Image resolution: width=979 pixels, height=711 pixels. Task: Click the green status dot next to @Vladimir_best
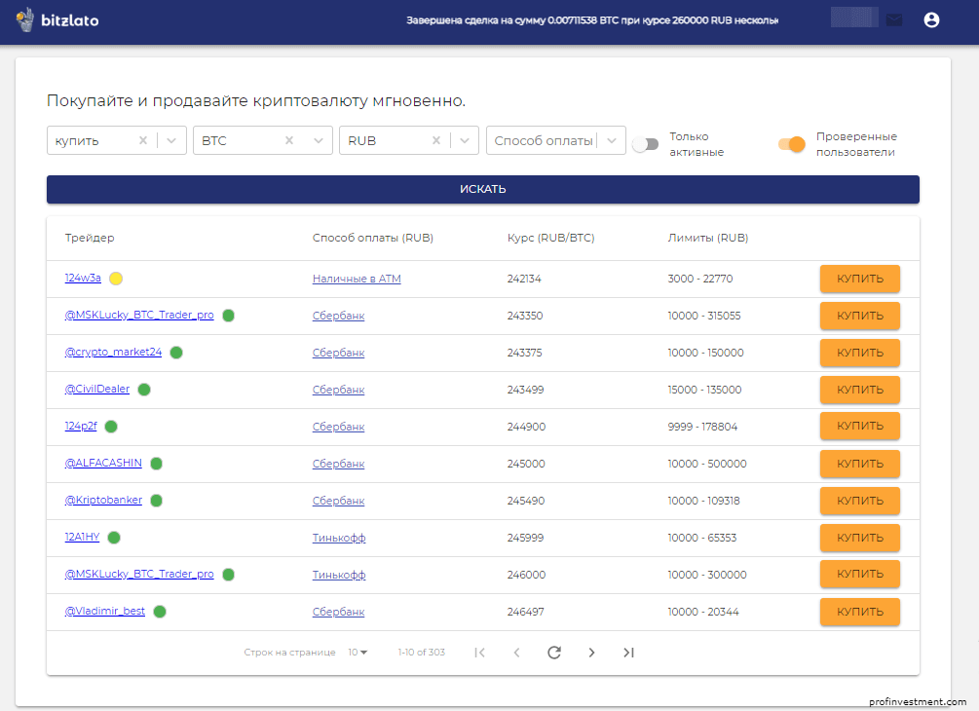pos(160,612)
